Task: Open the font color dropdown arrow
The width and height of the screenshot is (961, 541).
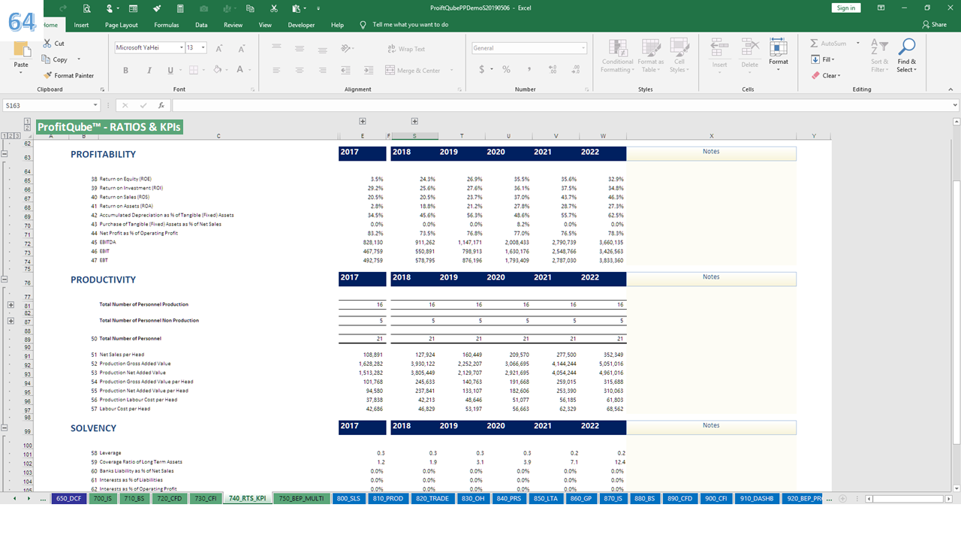Action: point(250,70)
